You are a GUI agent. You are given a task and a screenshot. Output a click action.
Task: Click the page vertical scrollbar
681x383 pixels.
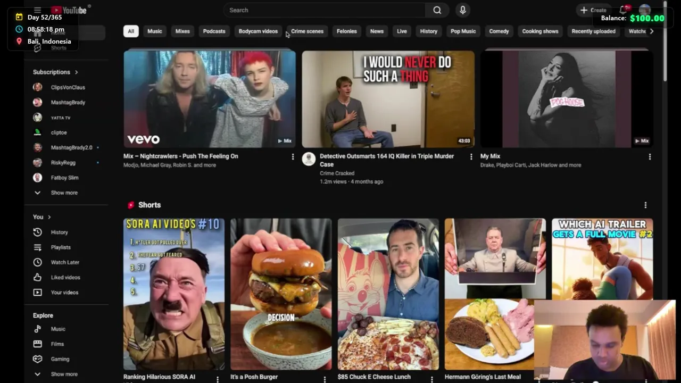point(665,43)
